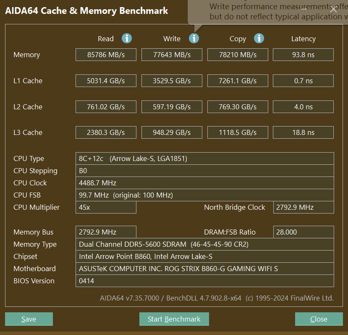
Task: Click the Write info icon
Action: 194,38
